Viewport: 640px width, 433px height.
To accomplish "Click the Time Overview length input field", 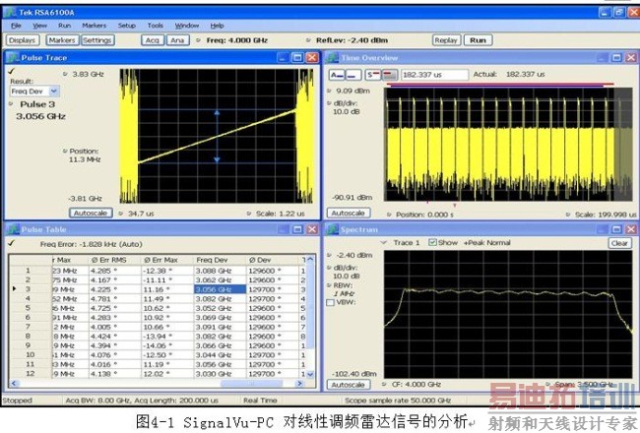I will click(x=434, y=75).
